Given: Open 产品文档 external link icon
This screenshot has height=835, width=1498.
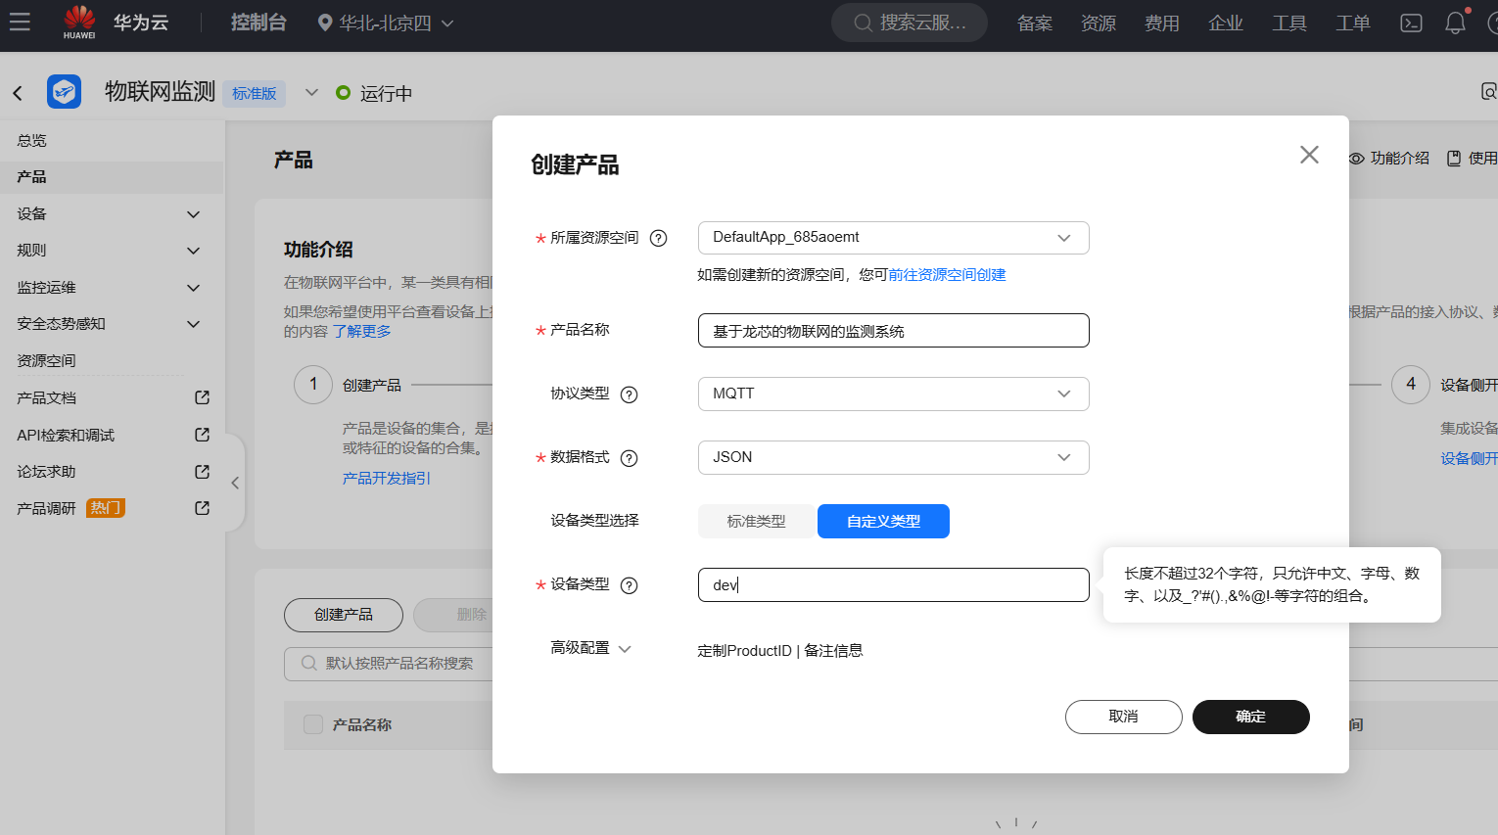Looking at the screenshot, I should (x=201, y=397).
